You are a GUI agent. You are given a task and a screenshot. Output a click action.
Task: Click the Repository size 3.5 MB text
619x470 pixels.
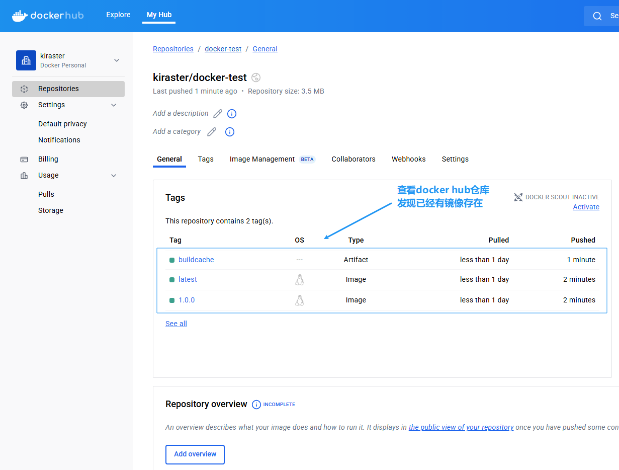pos(286,91)
